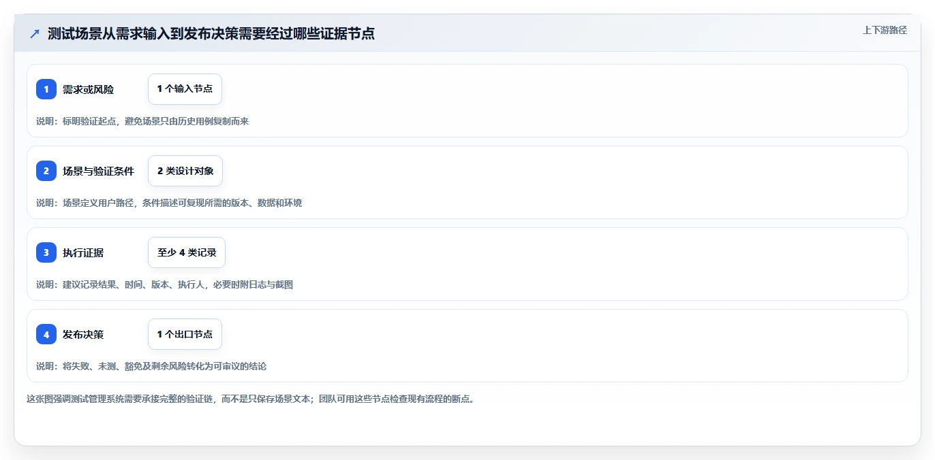Click the step 2 number badge
Screen dimensions: 935x460
pyautogui.click(x=46, y=171)
